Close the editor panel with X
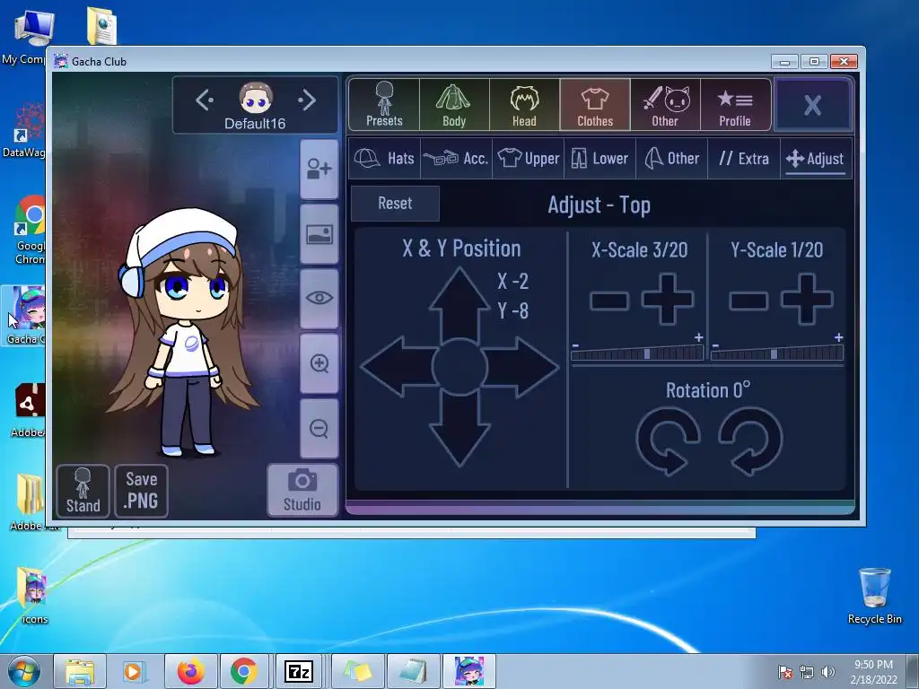Screen dimensions: 919x689 tap(813, 105)
